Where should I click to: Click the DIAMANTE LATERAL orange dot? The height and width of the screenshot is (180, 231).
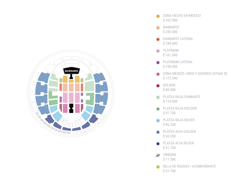point(158,39)
